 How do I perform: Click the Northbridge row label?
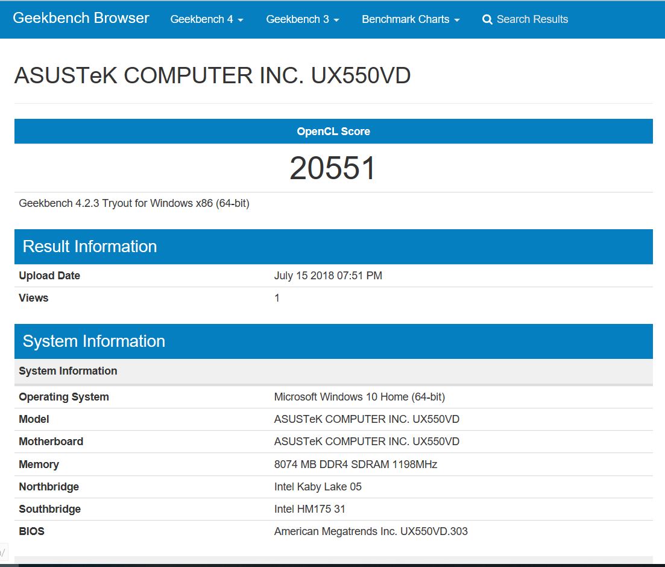[x=49, y=487]
